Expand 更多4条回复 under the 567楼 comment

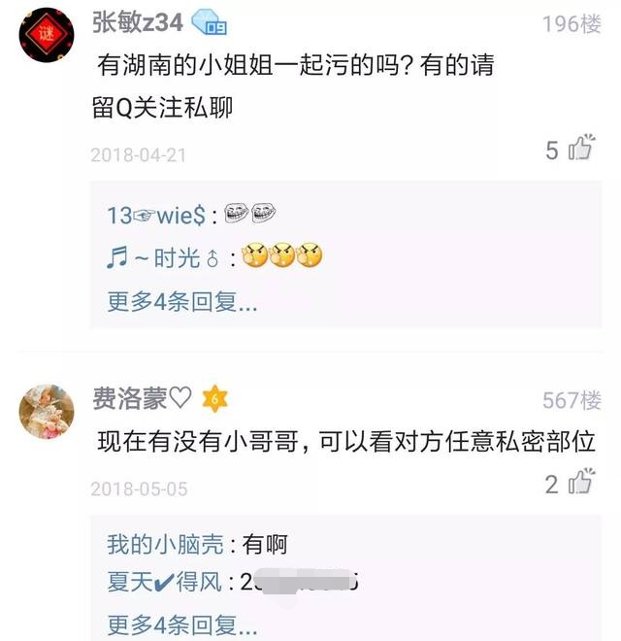point(182,625)
